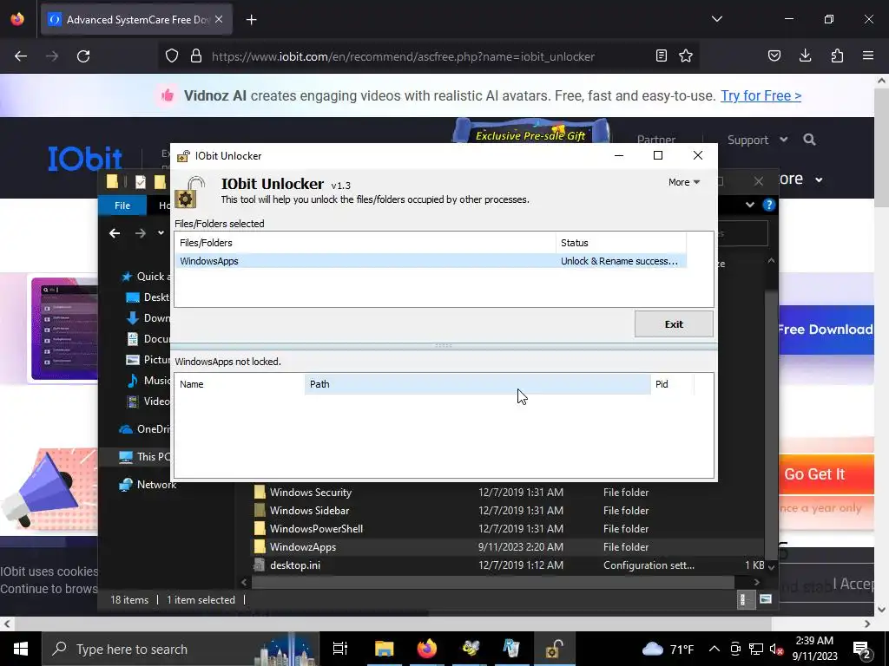This screenshot has height=666, width=889.
Task: Select Network in File Explorer sidebar
Action: (148, 485)
